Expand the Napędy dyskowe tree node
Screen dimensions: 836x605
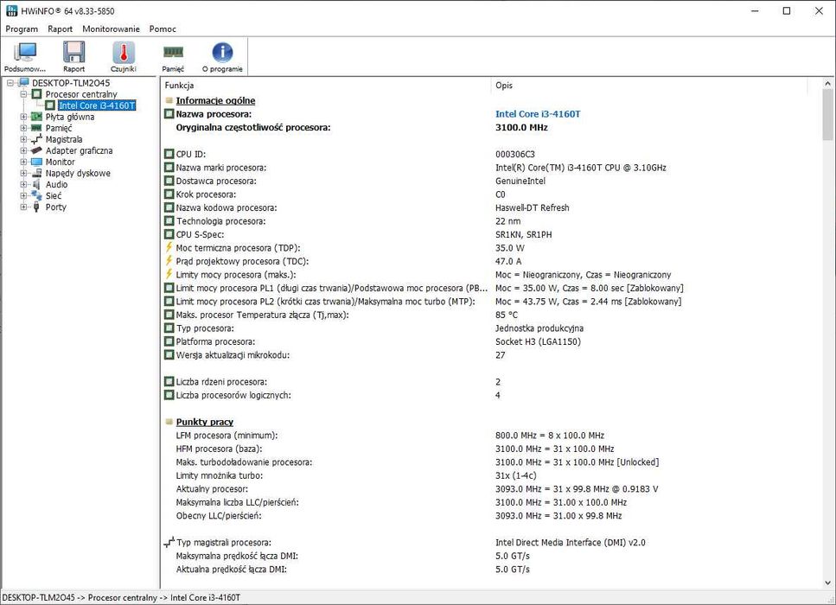pos(23,173)
